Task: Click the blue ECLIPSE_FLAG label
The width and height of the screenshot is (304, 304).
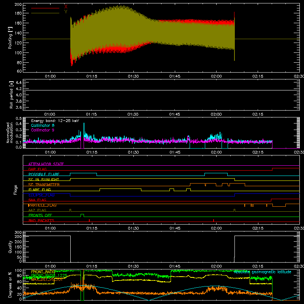Action: [41, 195]
